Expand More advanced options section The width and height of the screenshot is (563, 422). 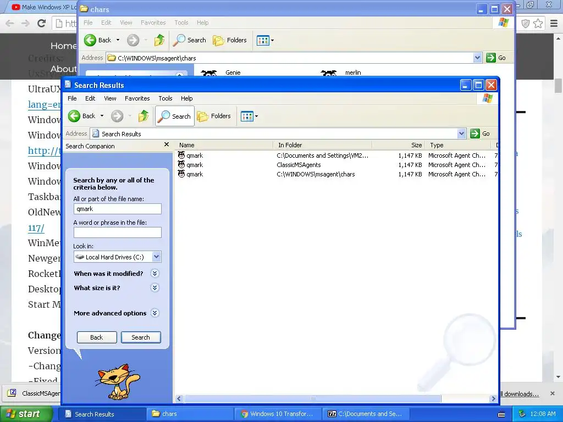pyautogui.click(x=154, y=313)
